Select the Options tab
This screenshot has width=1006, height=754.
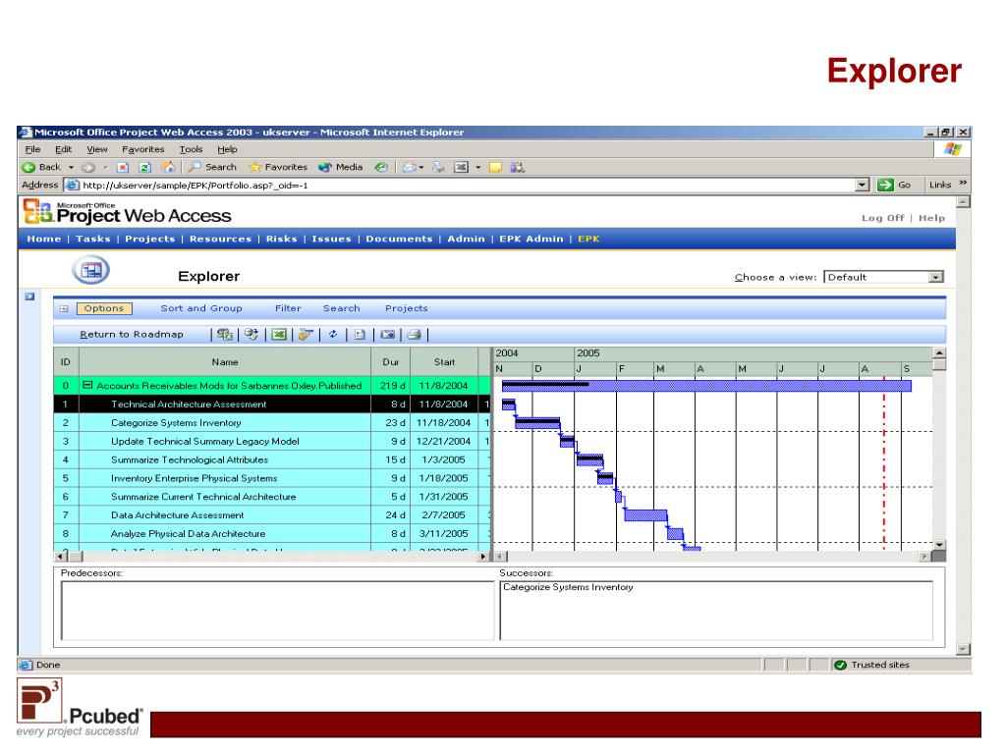click(104, 308)
